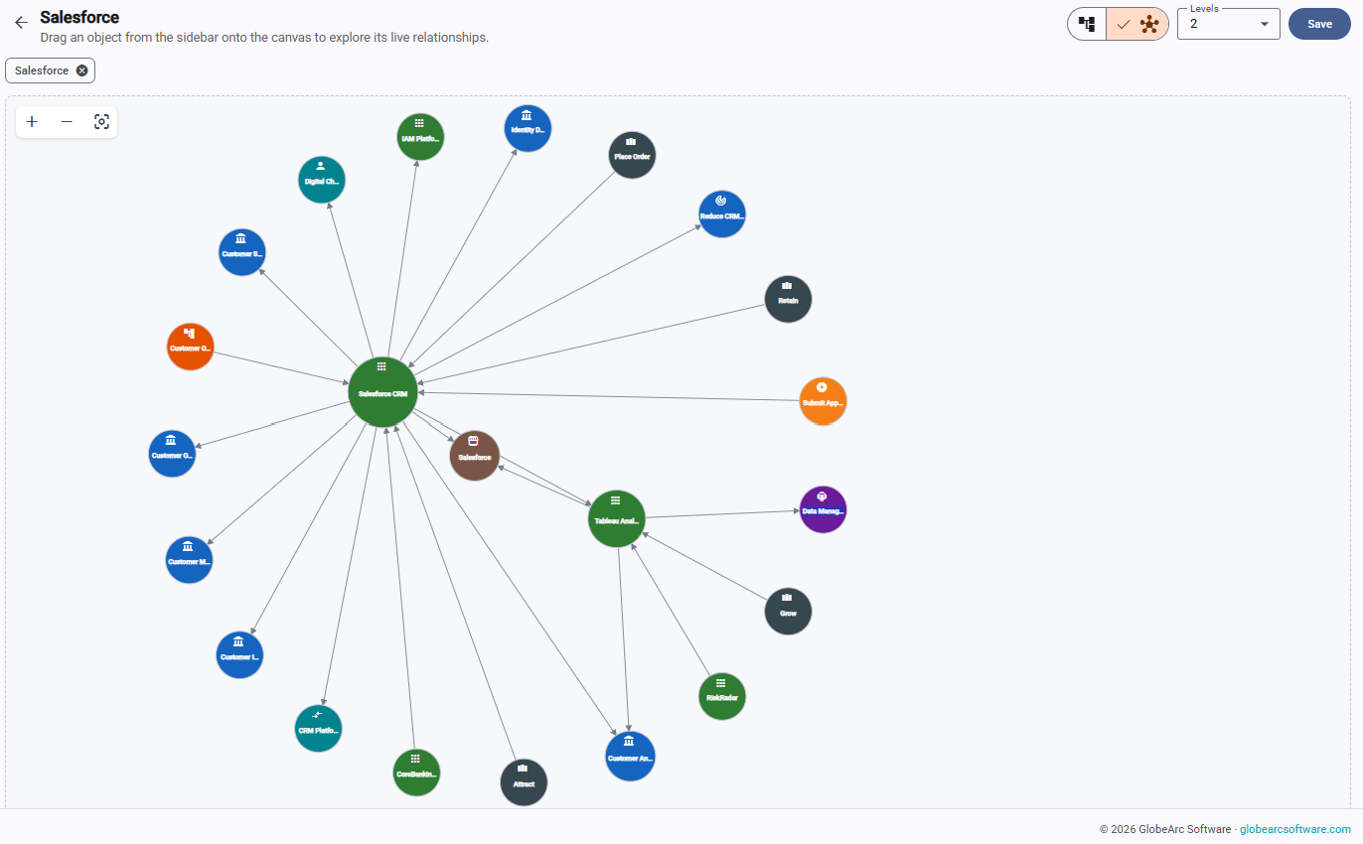Click the © 2026 GlobeArc Software text

tap(1164, 829)
